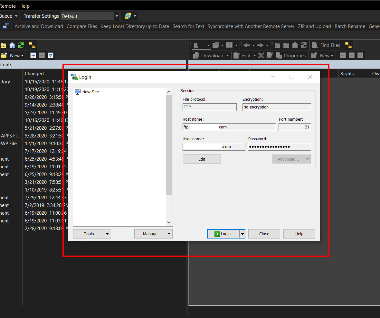Screen dimensions: 380x318
Task: Go to local home directory icon
Action: pos(12,45)
